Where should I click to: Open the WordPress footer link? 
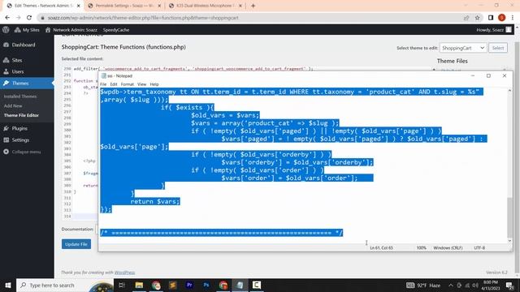(x=124, y=273)
